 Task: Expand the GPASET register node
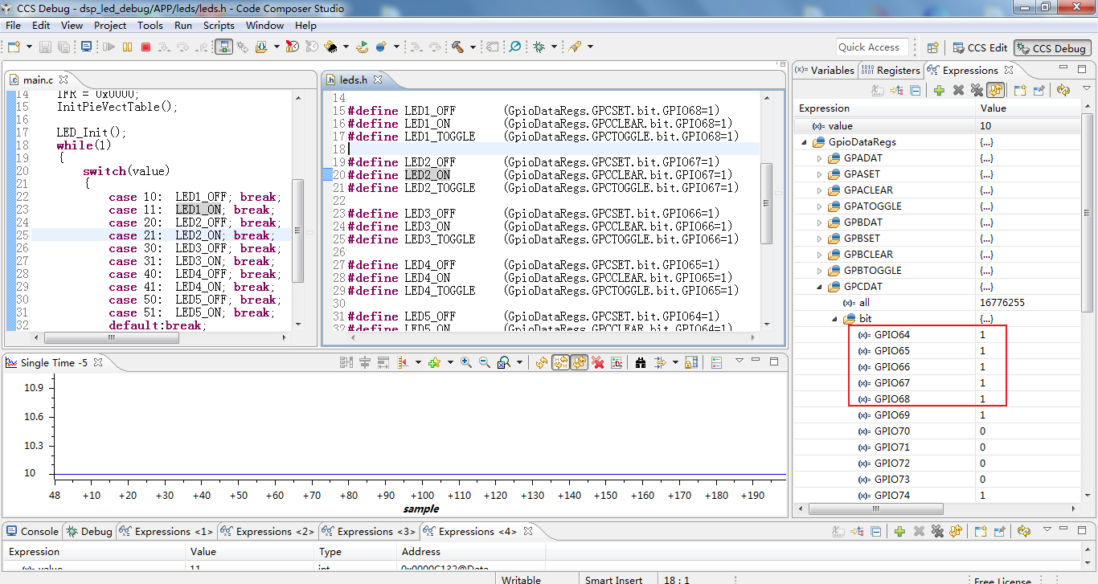click(820, 174)
